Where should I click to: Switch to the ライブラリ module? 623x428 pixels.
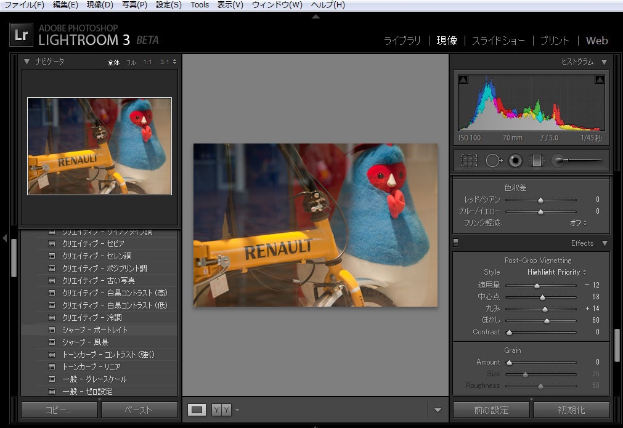click(402, 41)
